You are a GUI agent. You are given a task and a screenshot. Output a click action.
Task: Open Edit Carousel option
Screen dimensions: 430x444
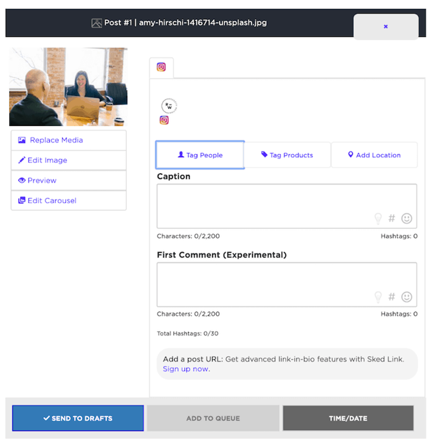point(69,201)
